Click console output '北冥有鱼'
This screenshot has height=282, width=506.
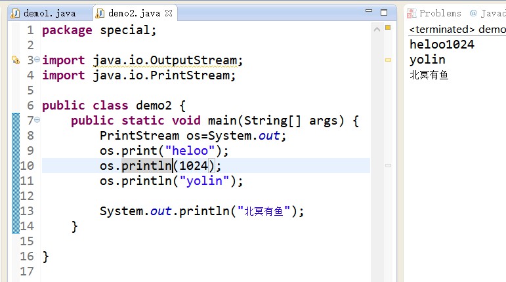(429, 75)
